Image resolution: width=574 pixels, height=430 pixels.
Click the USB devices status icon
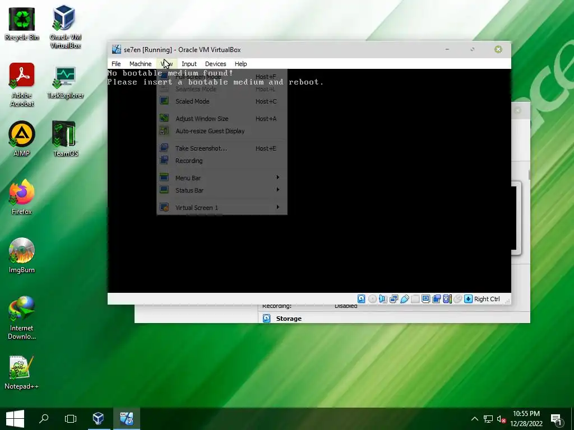tap(405, 299)
